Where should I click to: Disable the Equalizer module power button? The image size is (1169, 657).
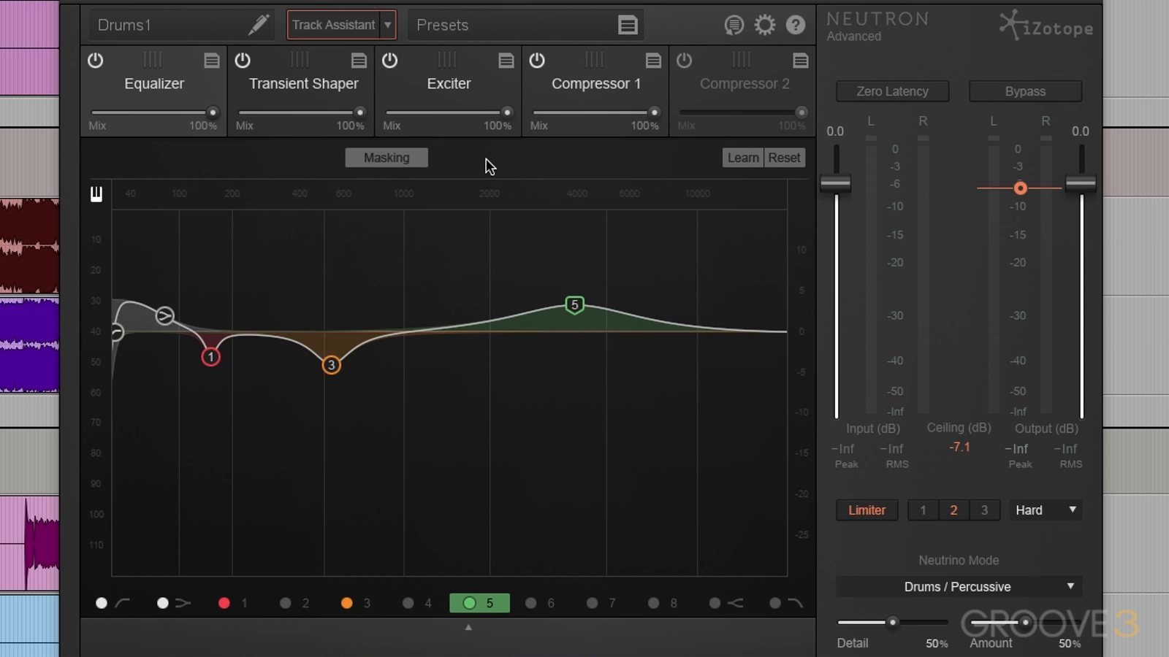pos(96,60)
